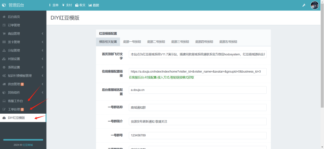Click the gears icon beside 知识付费模板管理
The image size is (324, 149).
click(4, 76)
